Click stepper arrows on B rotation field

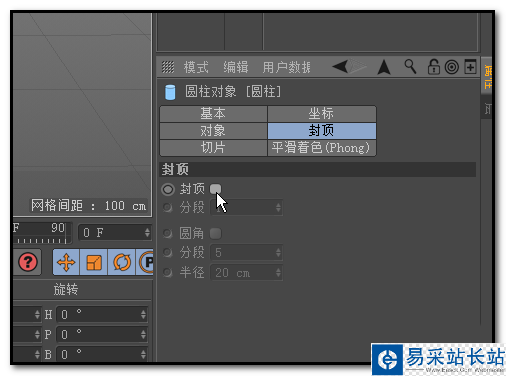click(143, 354)
